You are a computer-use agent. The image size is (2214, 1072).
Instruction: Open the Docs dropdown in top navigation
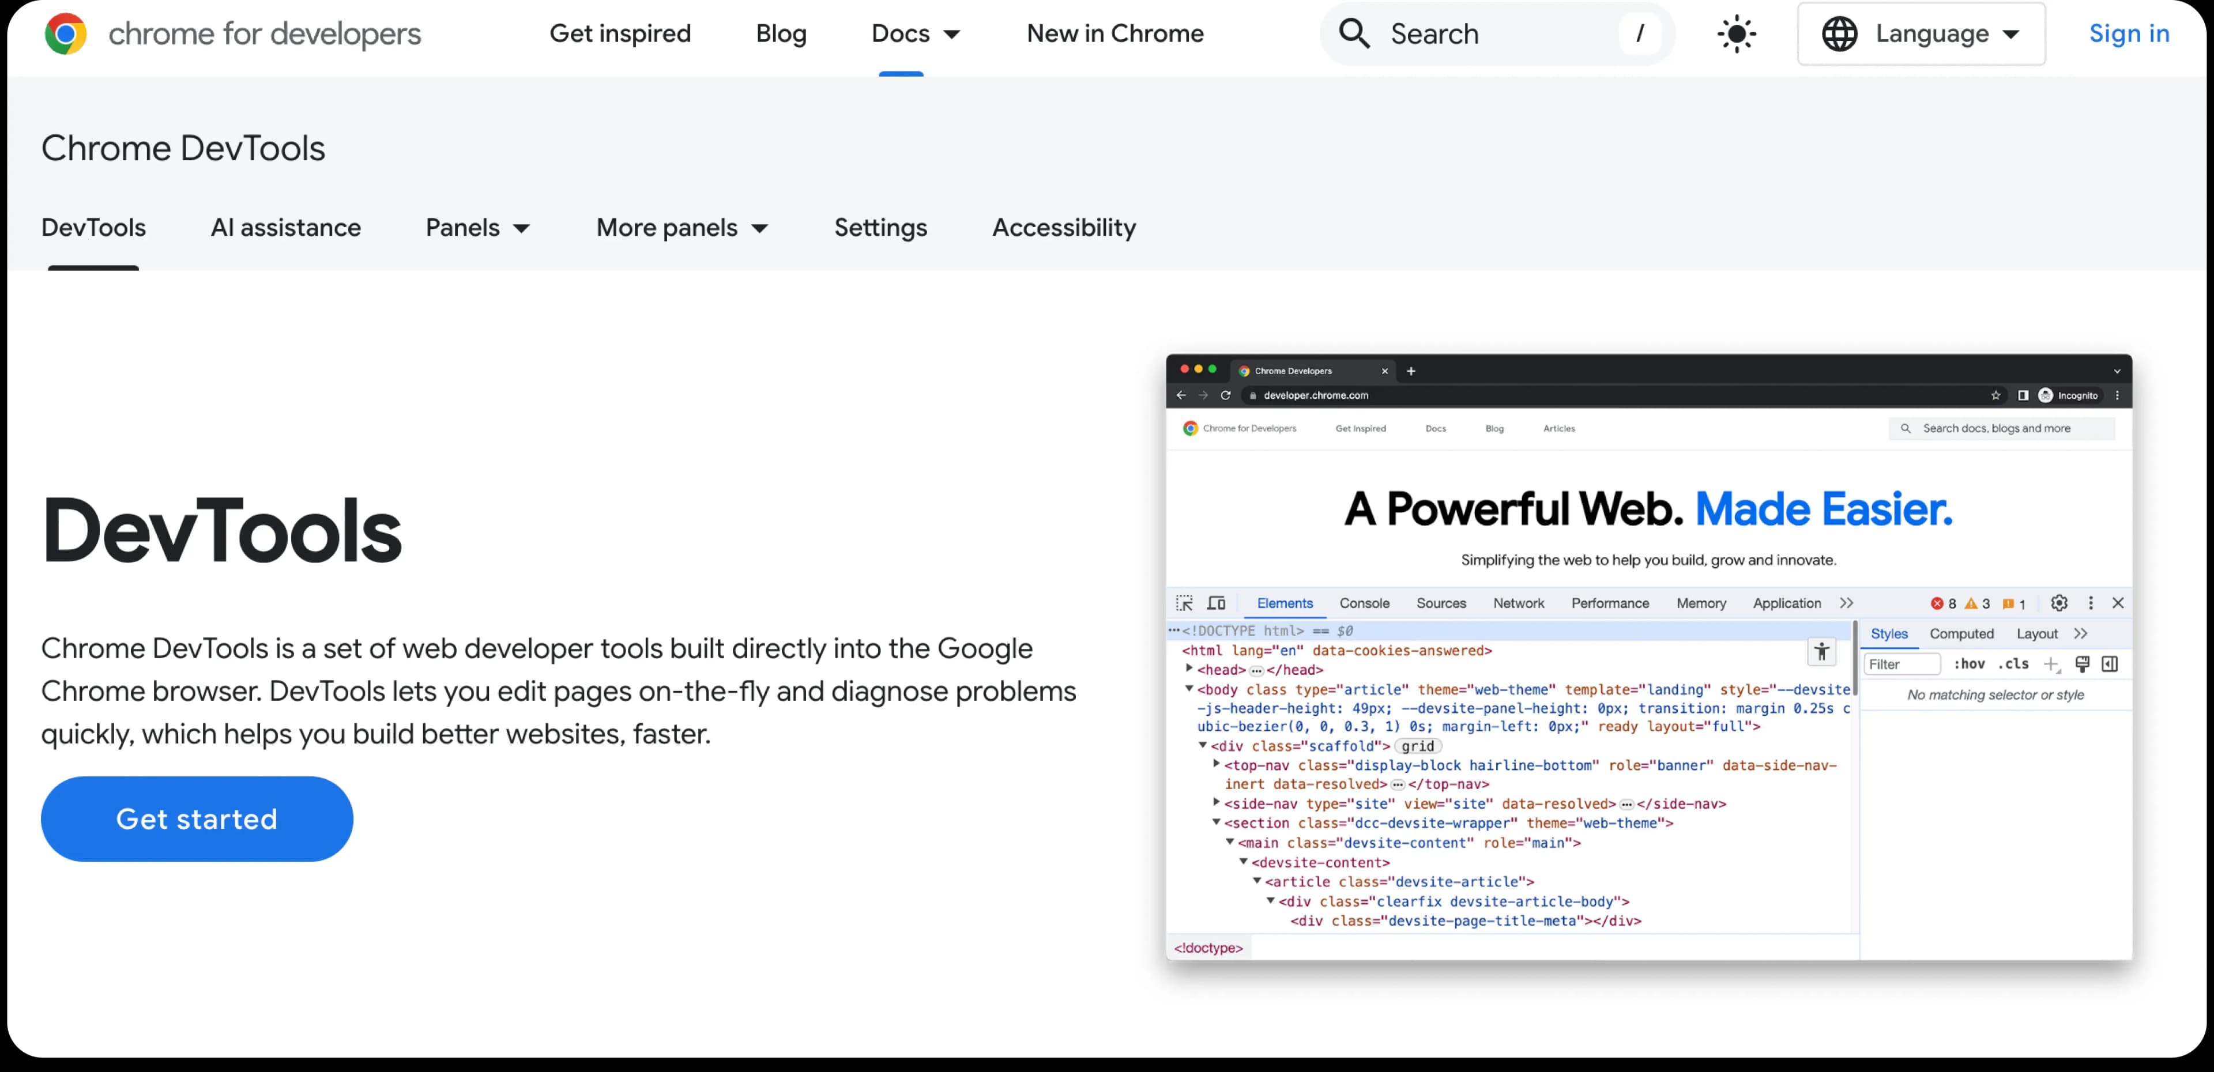[916, 33]
